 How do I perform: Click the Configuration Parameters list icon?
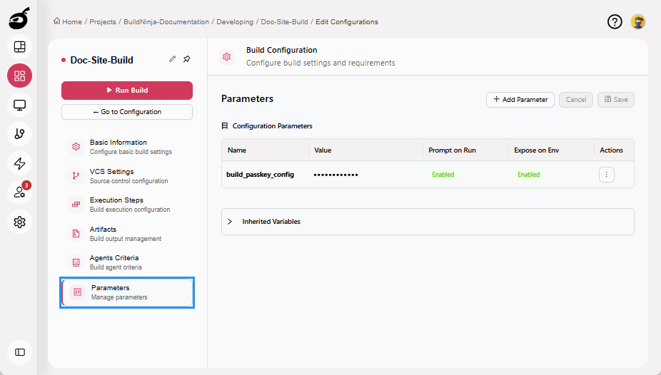tap(225, 126)
